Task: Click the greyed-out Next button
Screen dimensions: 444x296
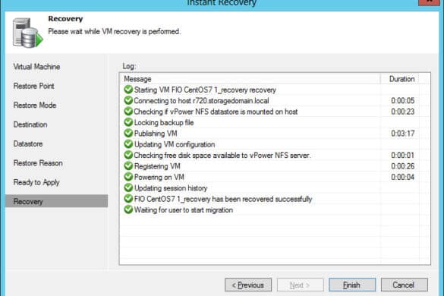Action: [x=300, y=285]
